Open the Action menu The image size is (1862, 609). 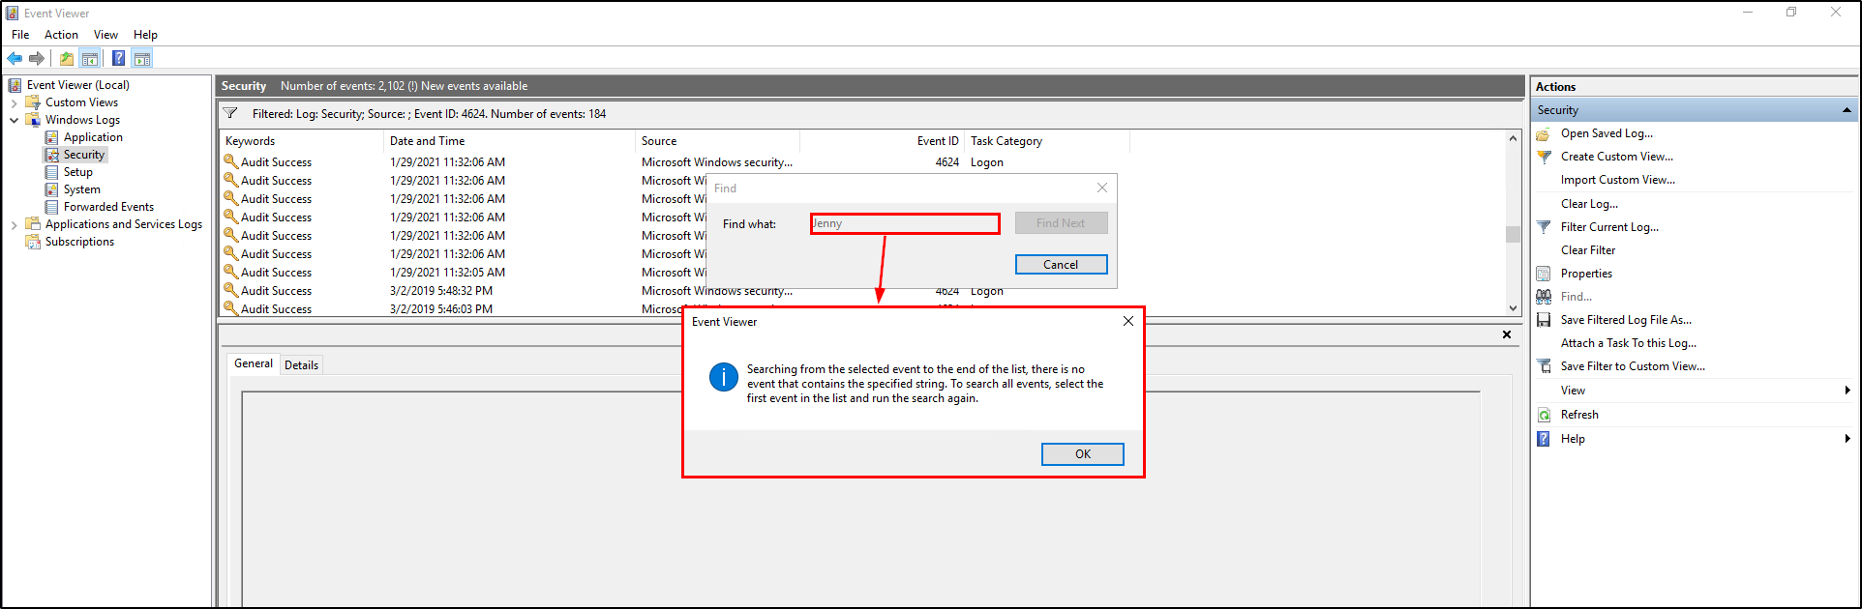(61, 35)
